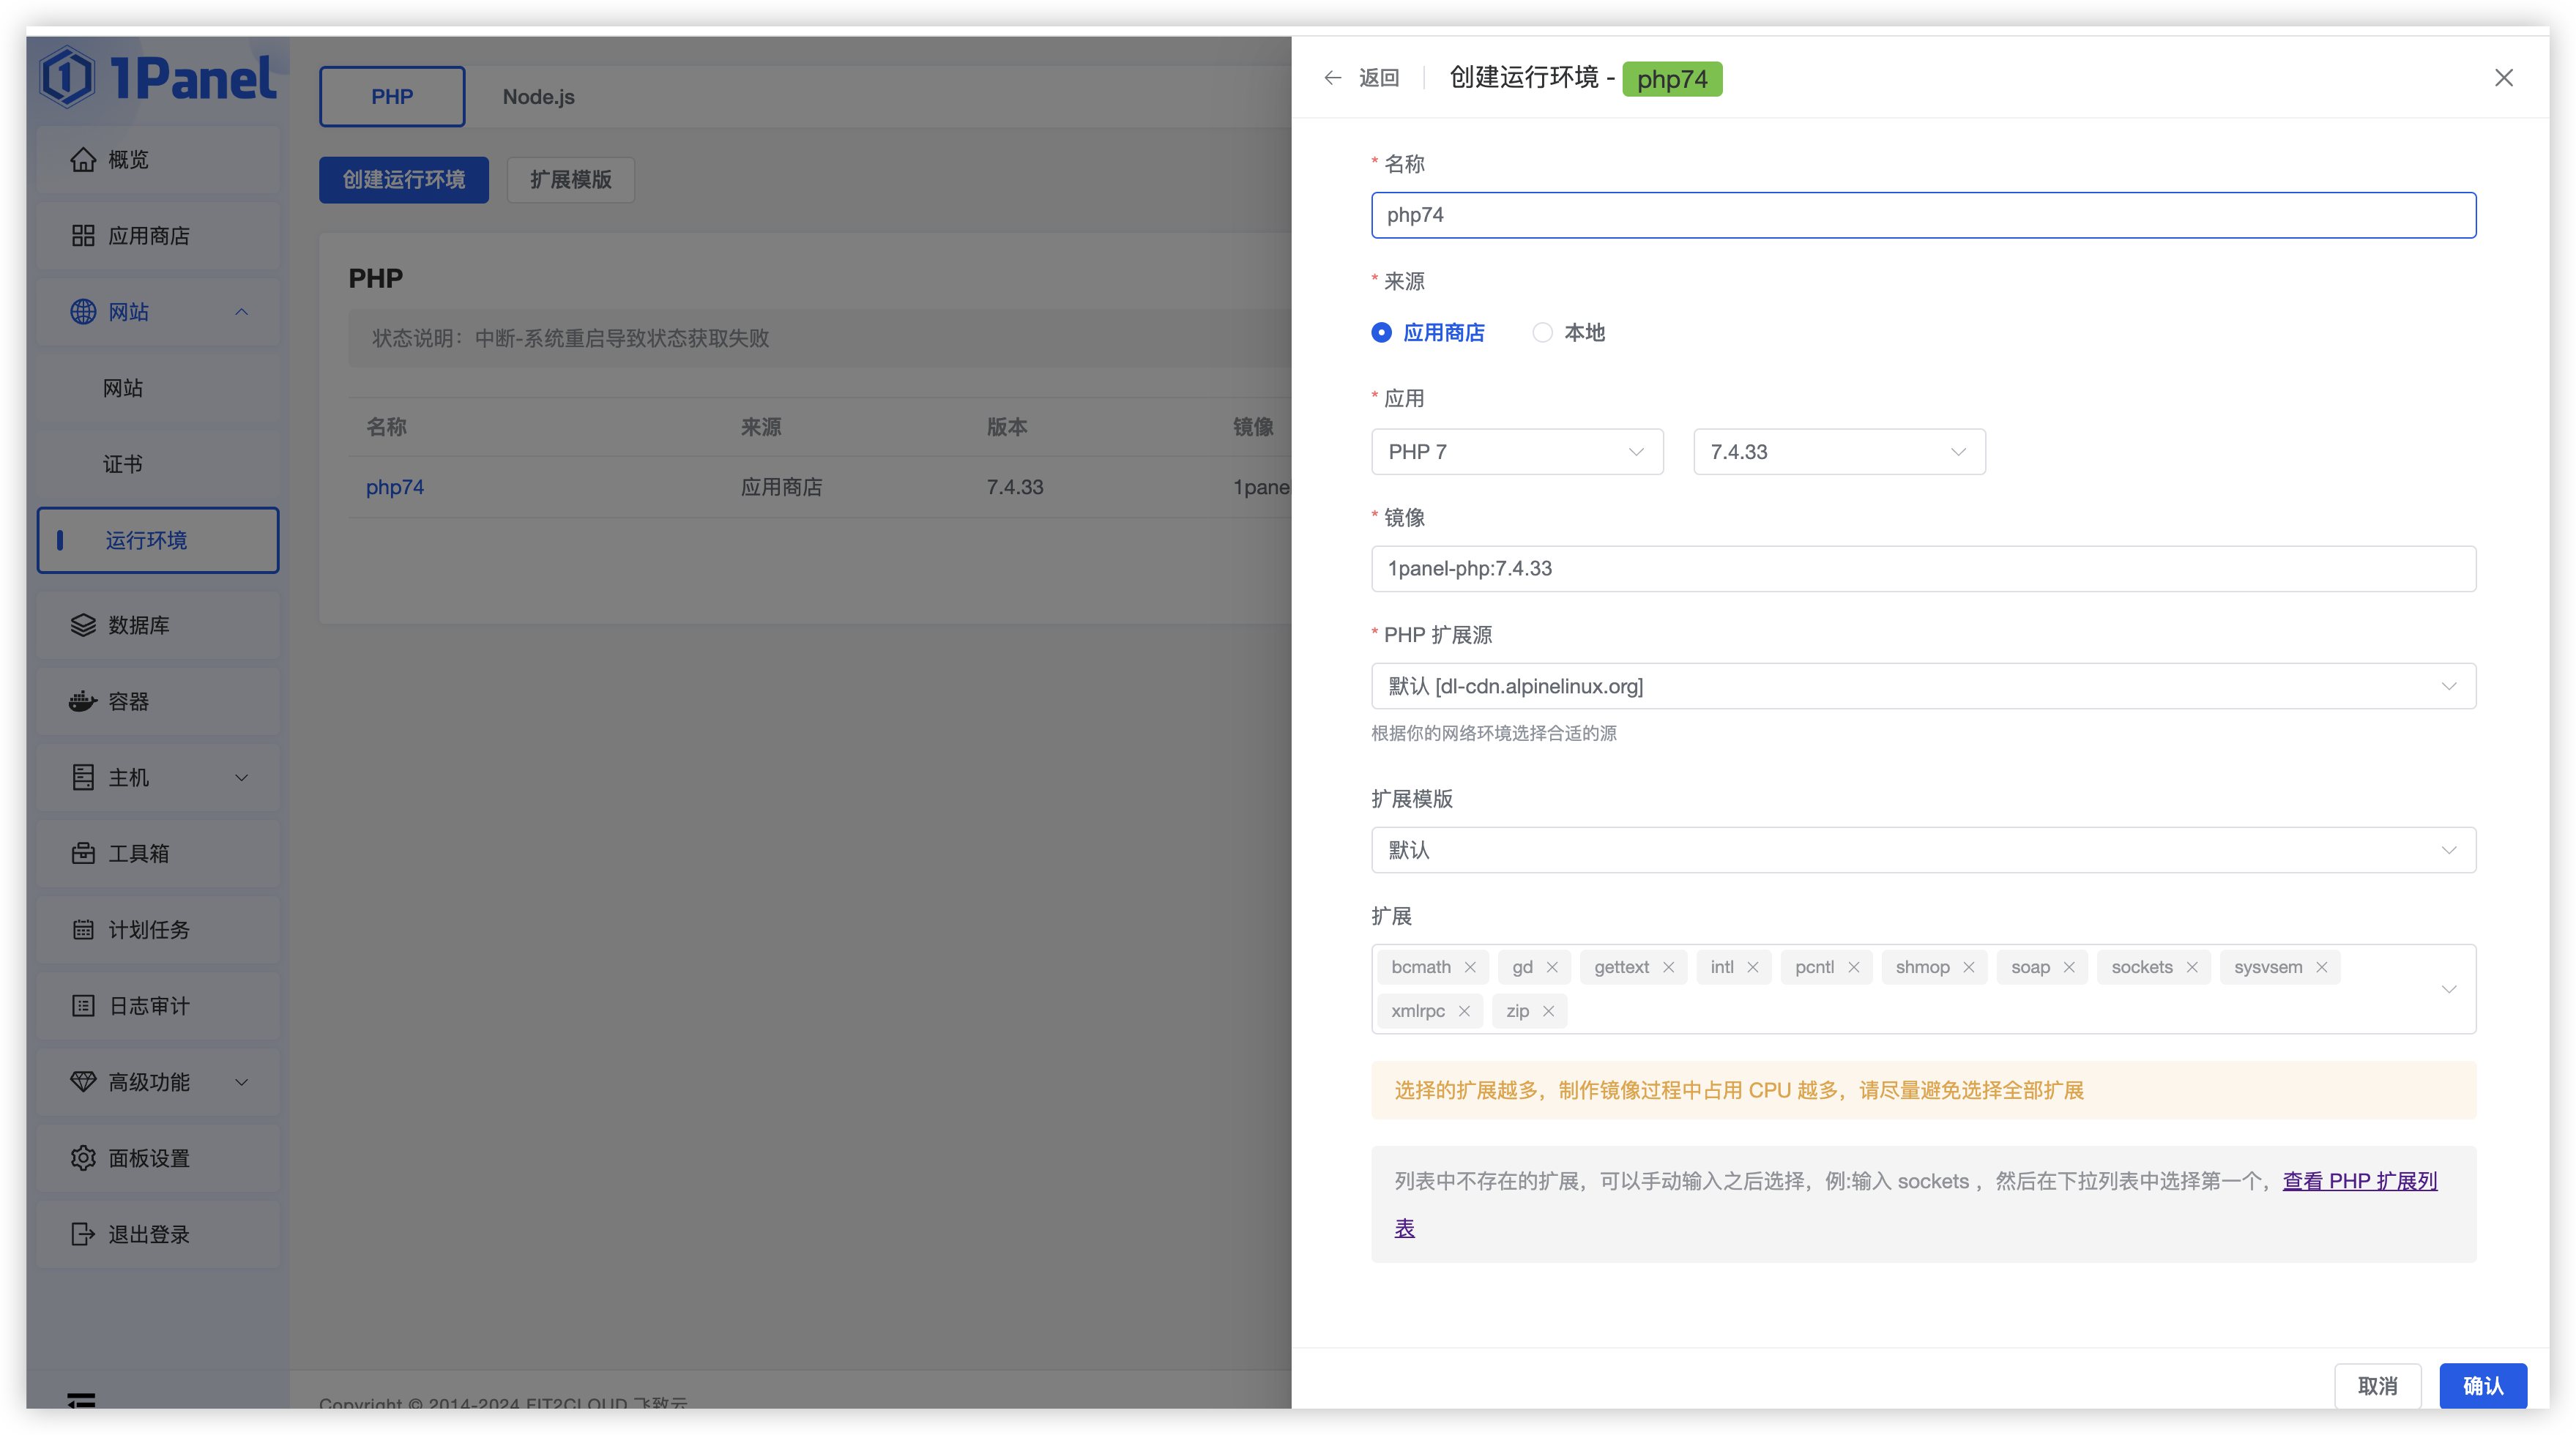This screenshot has height=1435, width=2576.
Task: Open the PHP 扩展源 dropdown
Action: point(1923,686)
